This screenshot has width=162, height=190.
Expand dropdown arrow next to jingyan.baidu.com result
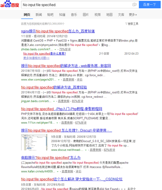click(54, 101)
